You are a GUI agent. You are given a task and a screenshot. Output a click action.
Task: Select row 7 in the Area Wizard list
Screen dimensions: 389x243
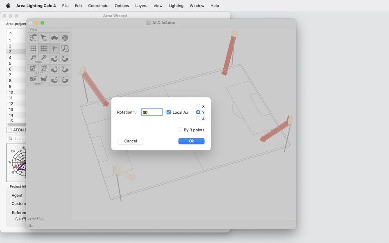[16, 75]
